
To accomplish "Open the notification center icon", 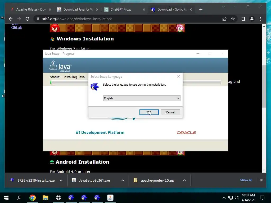I will 262,198.
